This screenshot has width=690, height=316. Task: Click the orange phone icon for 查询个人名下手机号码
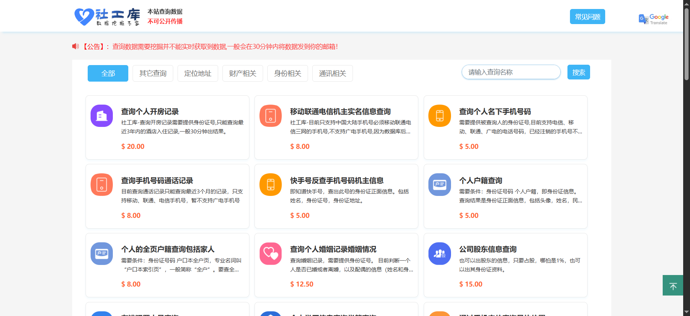point(440,116)
